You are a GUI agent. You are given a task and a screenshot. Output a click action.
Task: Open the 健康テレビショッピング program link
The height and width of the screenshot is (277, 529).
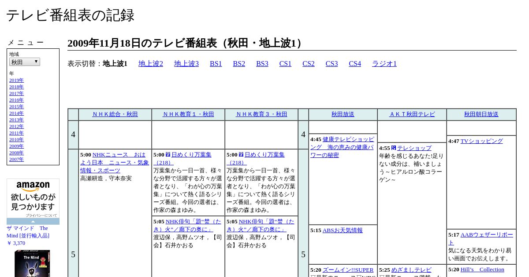pyautogui.click(x=342, y=147)
